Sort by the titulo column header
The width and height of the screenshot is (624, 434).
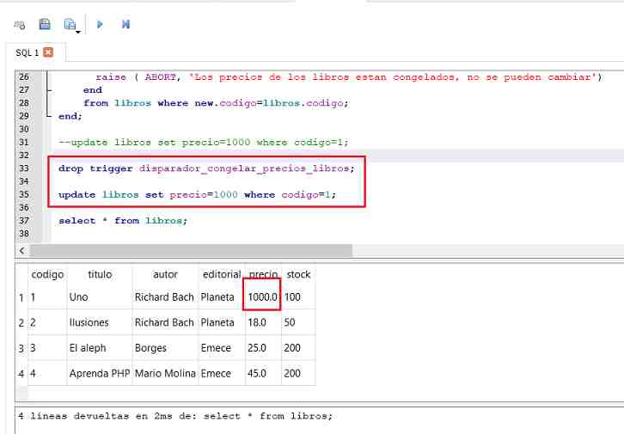pos(100,274)
